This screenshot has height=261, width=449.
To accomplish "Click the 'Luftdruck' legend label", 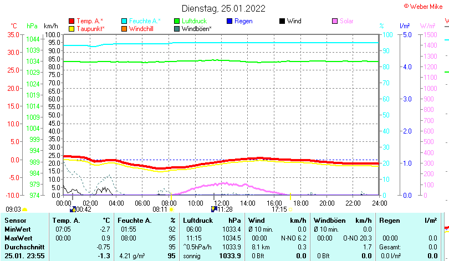I will [x=195, y=21].
